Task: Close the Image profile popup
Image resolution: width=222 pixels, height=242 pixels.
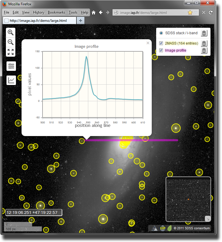Action: pyautogui.click(x=148, y=43)
